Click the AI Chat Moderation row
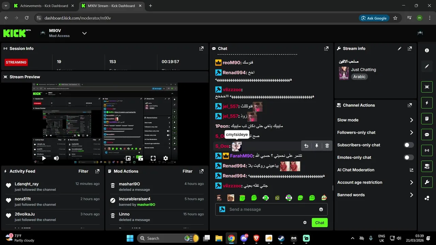 pos(375,170)
